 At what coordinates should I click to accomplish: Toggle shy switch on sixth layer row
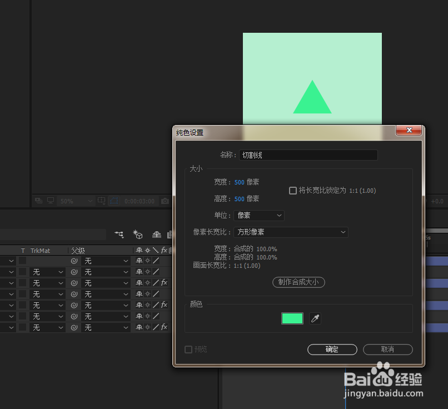(139, 316)
